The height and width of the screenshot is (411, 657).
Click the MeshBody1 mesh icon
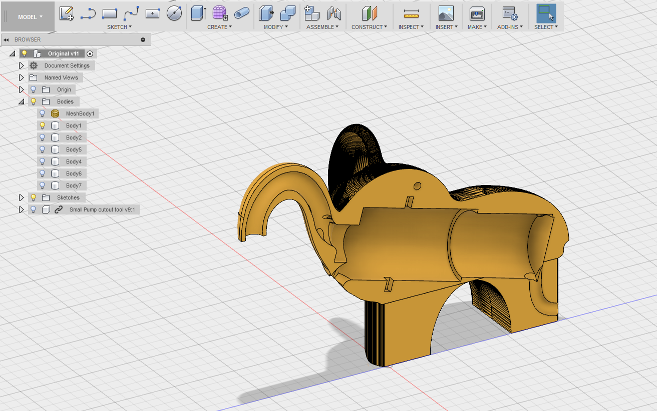point(55,113)
